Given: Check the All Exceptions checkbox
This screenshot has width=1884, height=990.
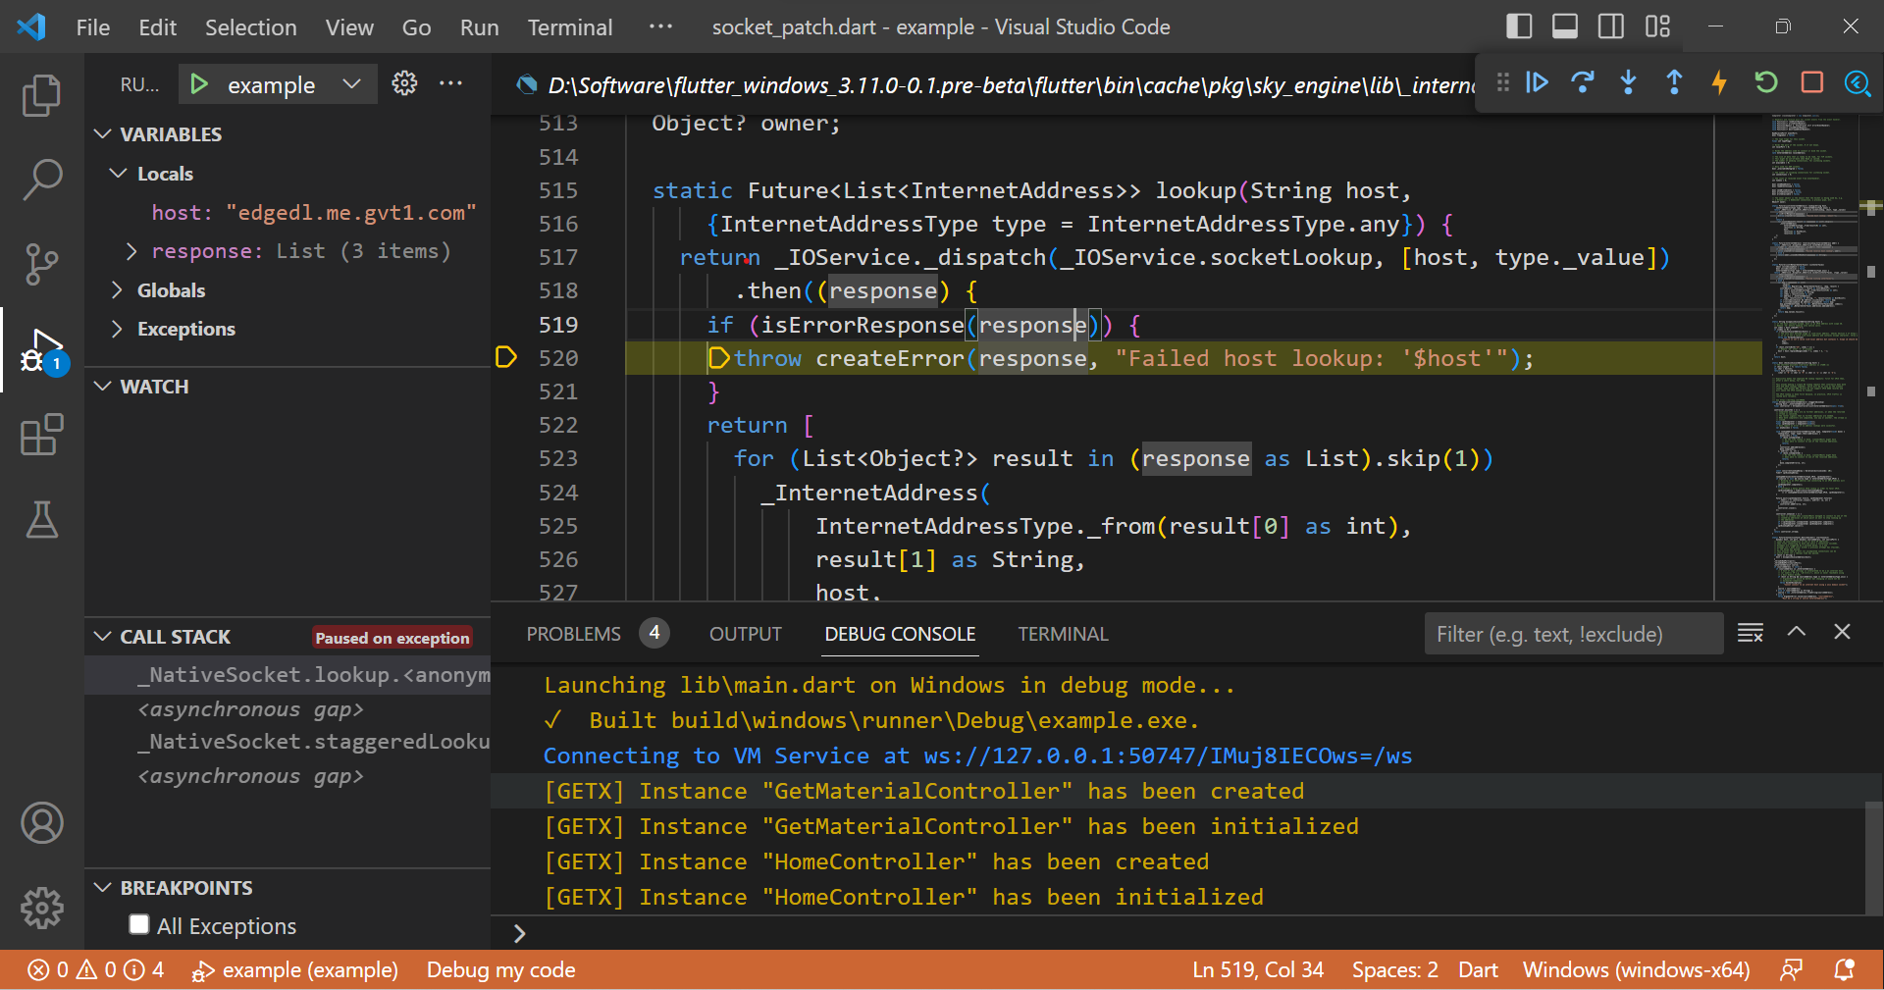Looking at the screenshot, I should (x=138, y=924).
